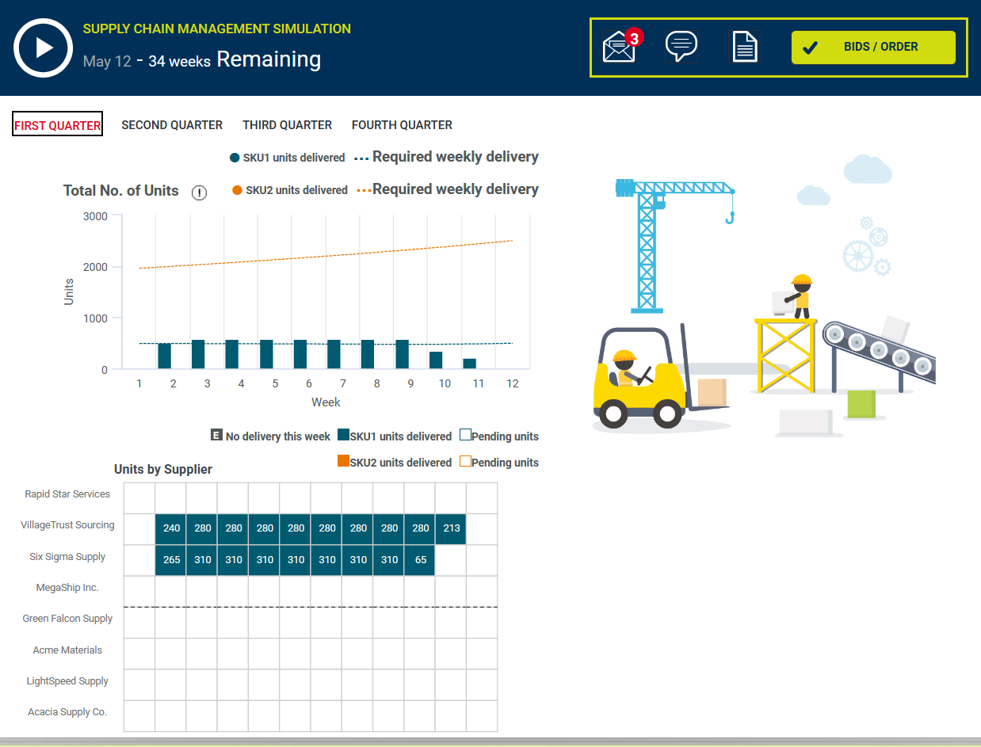Expand the Rapid Star Services supplier row
This screenshot has width=981, height=747.
pyautogui.click(x=67, y=494)
